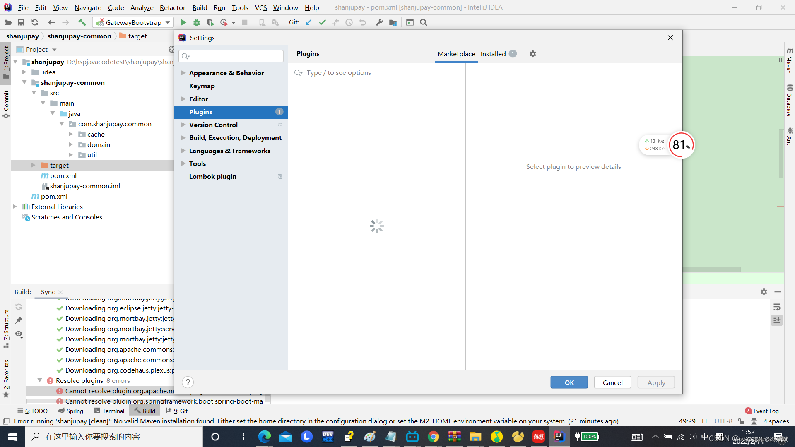This screenshot has height=447, width=795.
Task: Toggle the Lombok plugin settings gear icon
Action: point(280,176)
